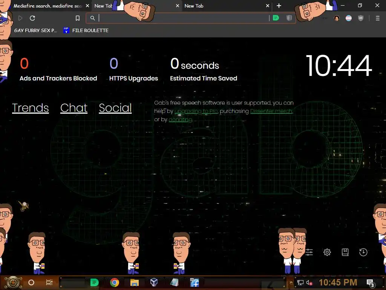Open the green Dissenter comment icon
This screenshot has height=290, width=386.
tap(276, 18)
